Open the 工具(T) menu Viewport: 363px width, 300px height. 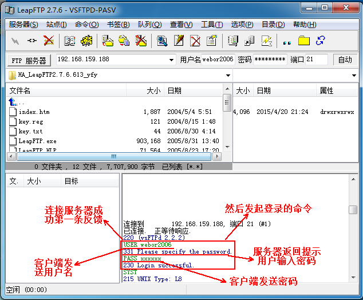click(212, 25)
